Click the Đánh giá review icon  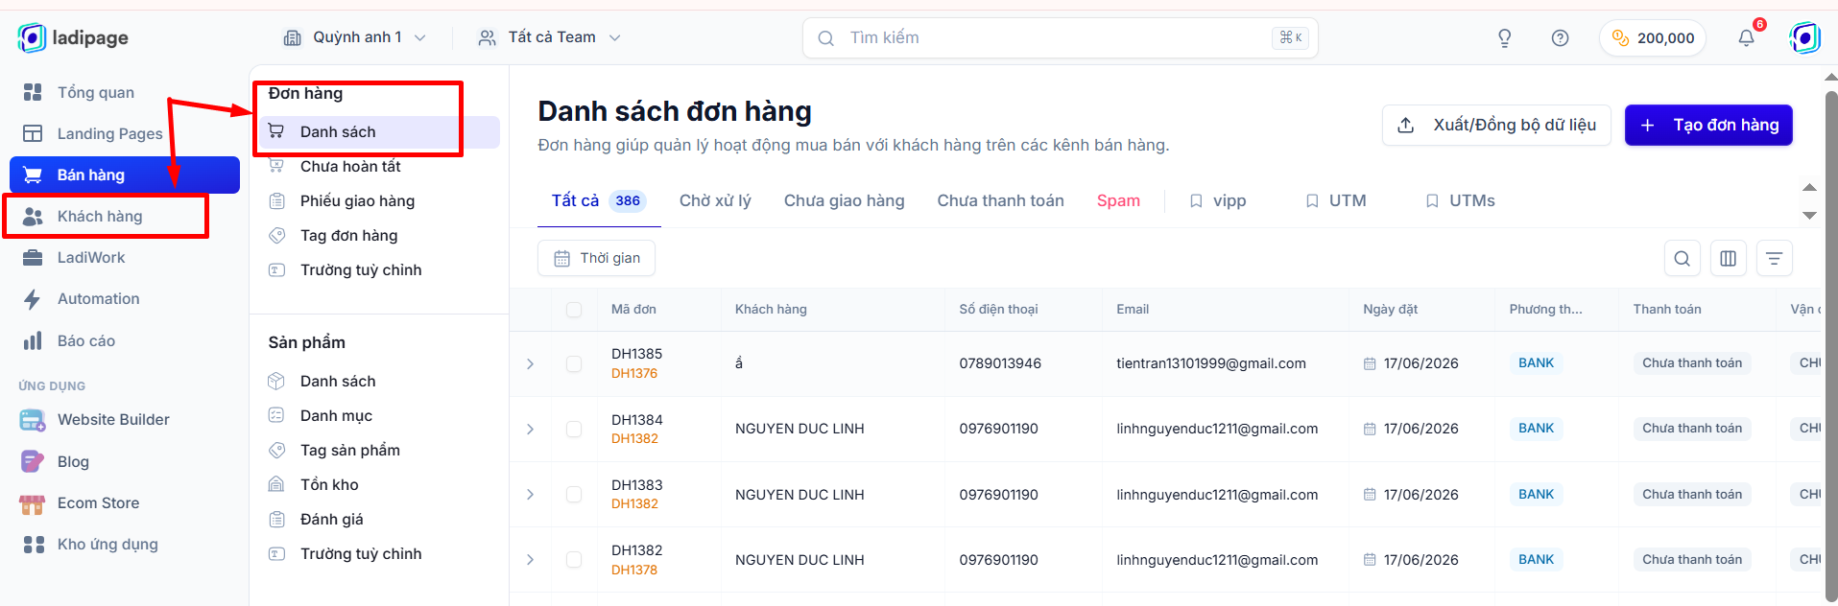coord(276,519)
